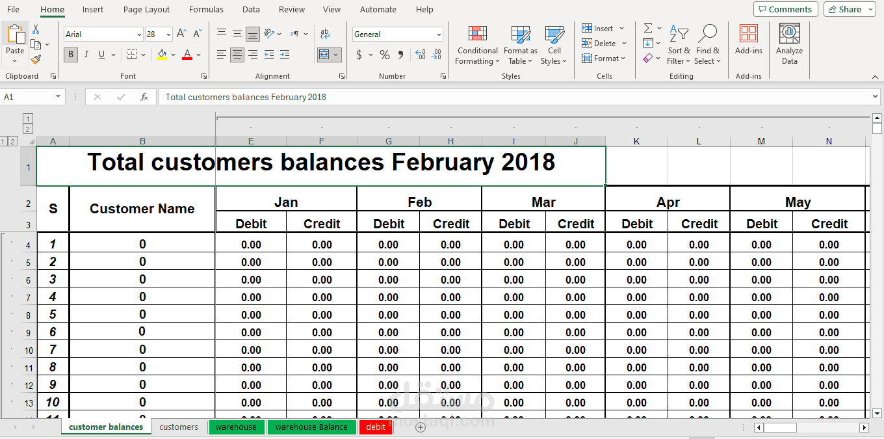Open the Formulas ribbon tab

click(206, 9)
